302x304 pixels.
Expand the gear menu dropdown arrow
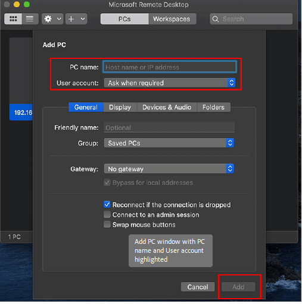point(59,19)
